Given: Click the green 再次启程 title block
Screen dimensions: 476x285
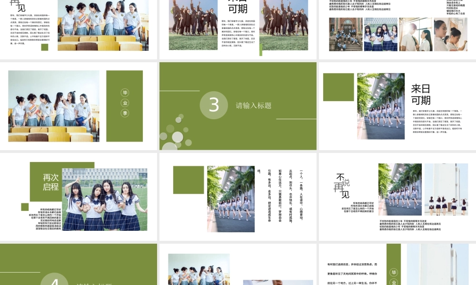Looking at the screenshot, I should click(x=50, y=182).
